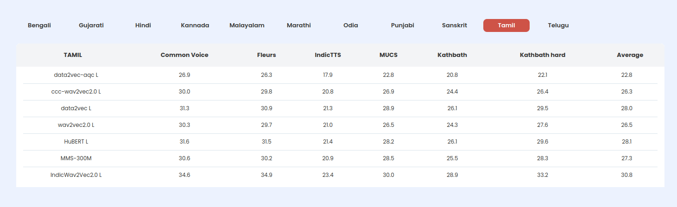
Task: Click Average value 28.0
Action: point(627,108)
